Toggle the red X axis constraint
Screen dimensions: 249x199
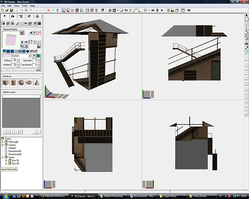[x=48, y=10]
